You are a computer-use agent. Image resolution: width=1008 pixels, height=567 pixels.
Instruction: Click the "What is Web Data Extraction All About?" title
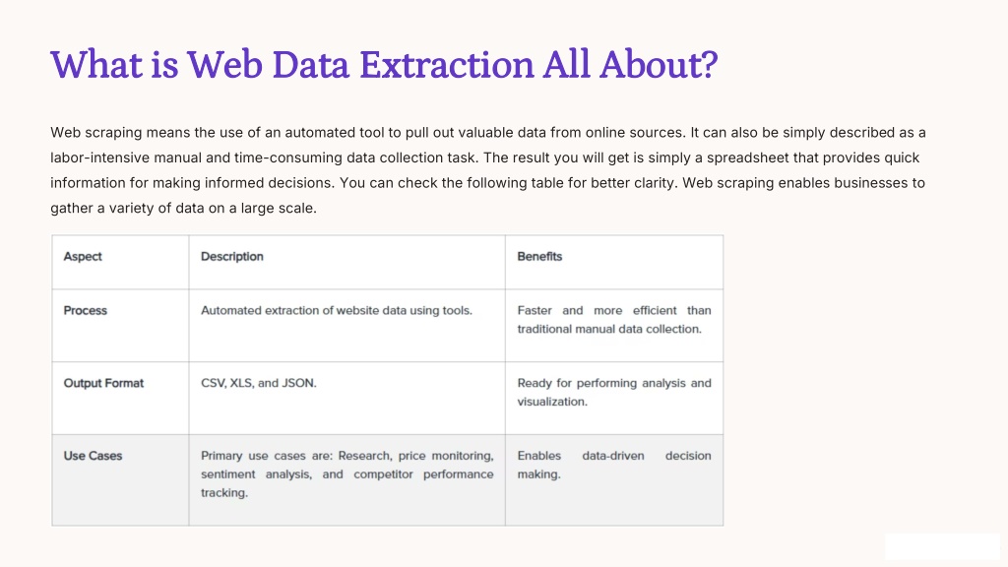pos(384,65)
